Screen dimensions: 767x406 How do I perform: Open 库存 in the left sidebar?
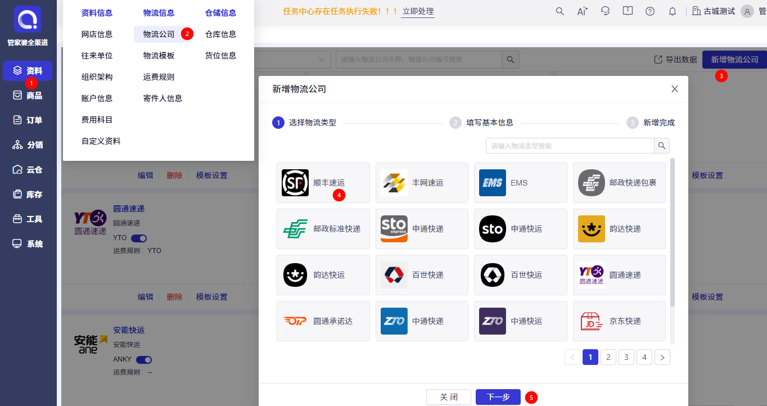[x=28, y=195]
